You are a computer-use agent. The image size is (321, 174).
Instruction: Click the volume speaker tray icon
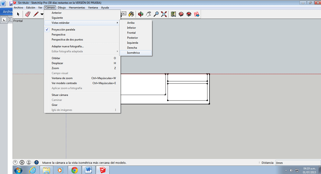[291, 170]
